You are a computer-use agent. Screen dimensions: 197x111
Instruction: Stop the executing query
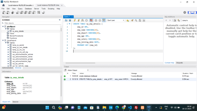coord(86,20)
